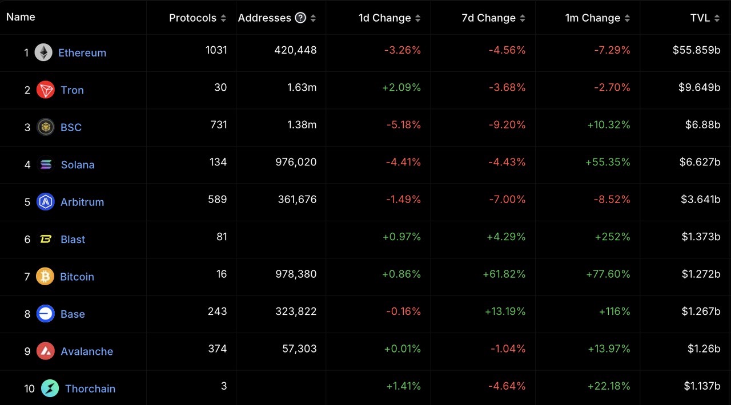Open the Avalanche chain page link
Screen dimensions: 731x405
point(86,351)
